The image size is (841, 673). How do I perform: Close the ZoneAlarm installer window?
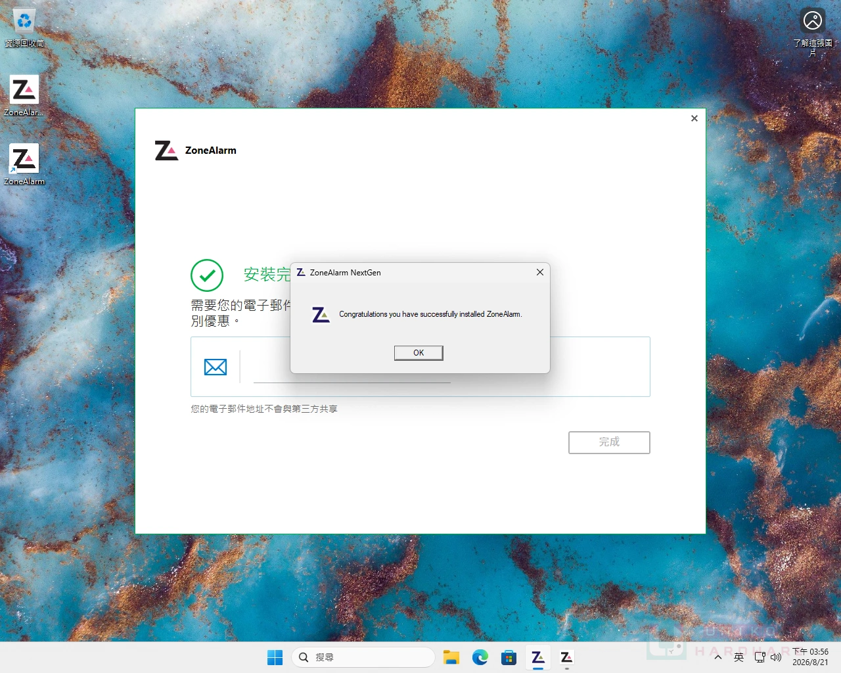[x=694, y=118]
